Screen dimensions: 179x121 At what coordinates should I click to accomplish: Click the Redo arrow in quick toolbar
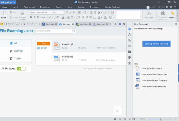[x=32, y=24]
